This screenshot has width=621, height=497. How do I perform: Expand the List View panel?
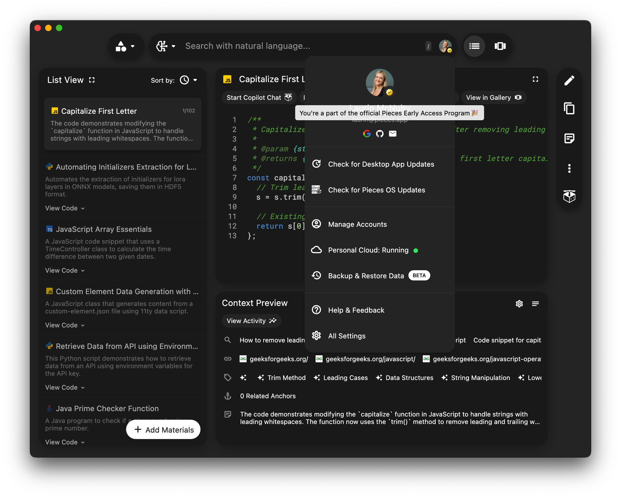[92, 80]
